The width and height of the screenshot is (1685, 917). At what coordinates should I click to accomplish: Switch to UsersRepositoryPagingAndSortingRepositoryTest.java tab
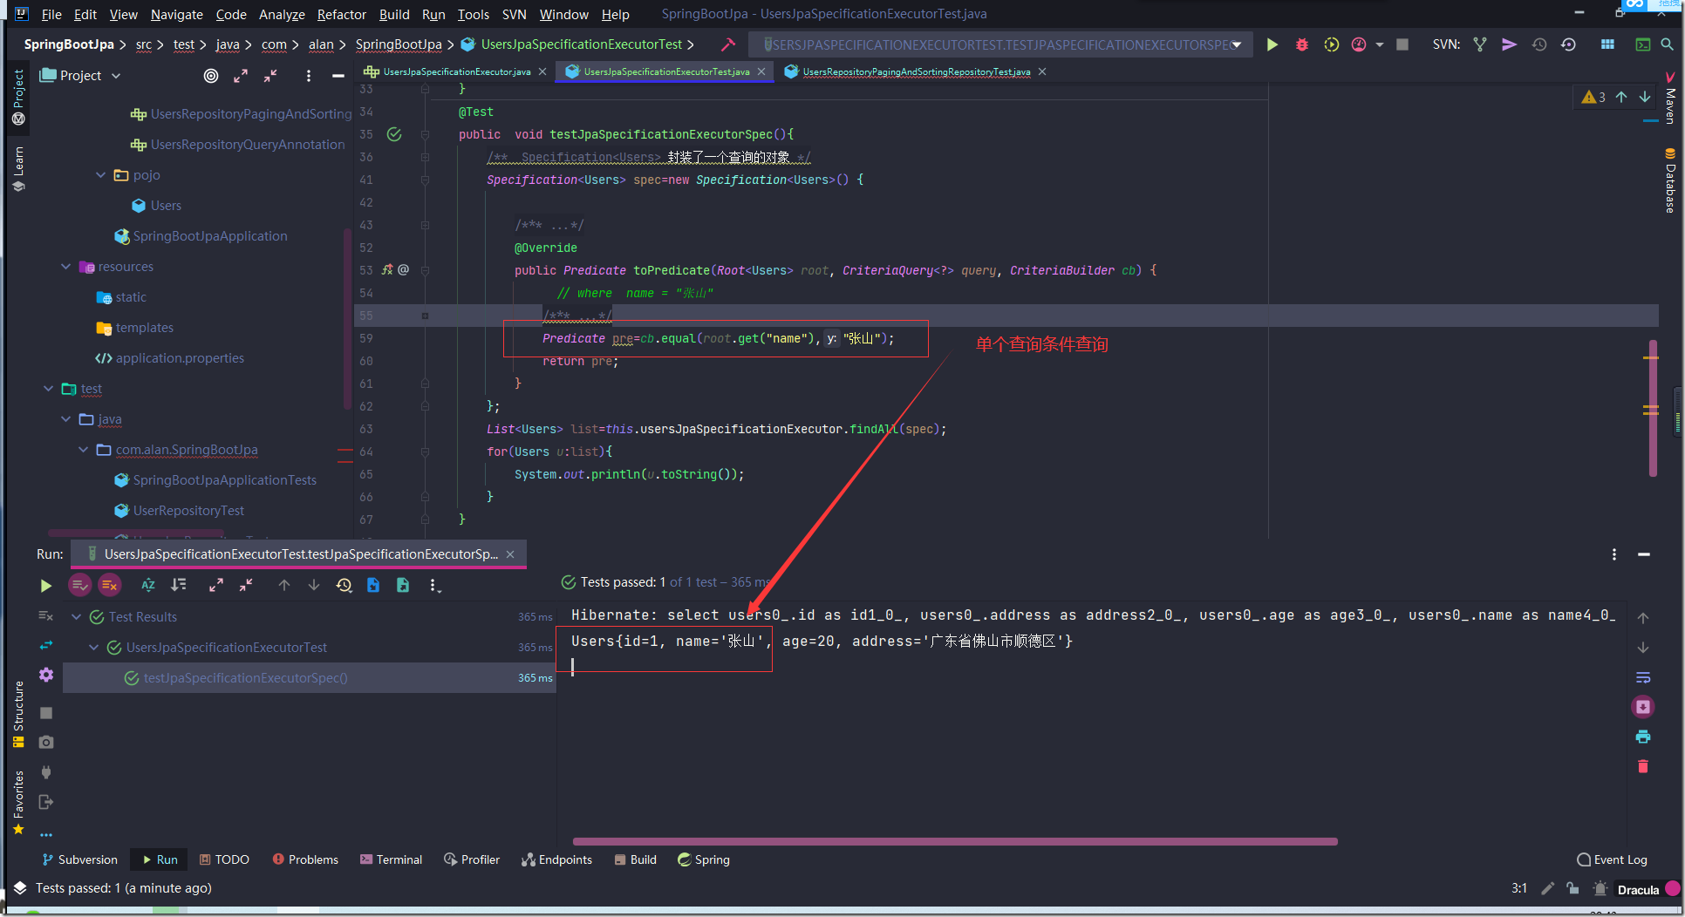pos(916,71)
